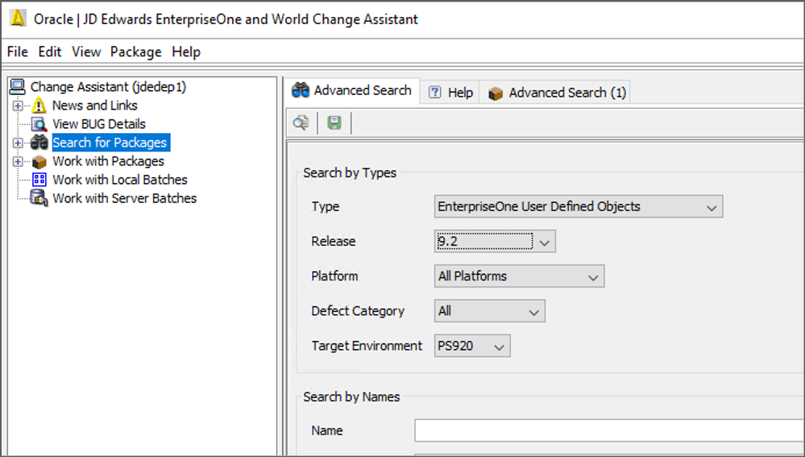Open the Type dropdown

[579, 206]
